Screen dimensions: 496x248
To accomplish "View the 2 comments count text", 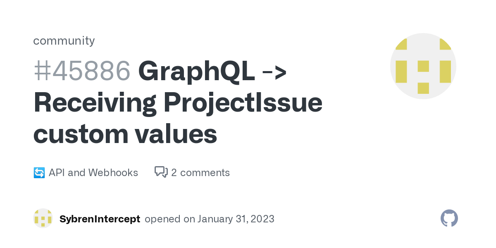I will [200, 172].
